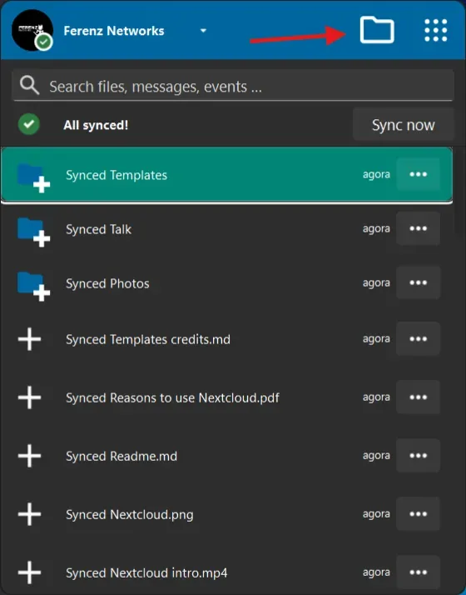Open Synced Readme.md entry
The width and height of the screenshot is (466, 595).
(x=226, y=456)
